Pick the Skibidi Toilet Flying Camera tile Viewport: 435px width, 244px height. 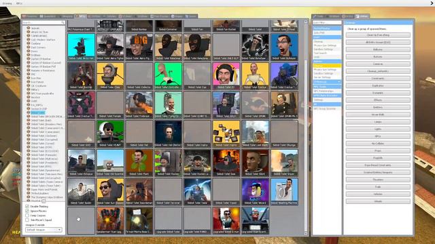click(168, 105)
